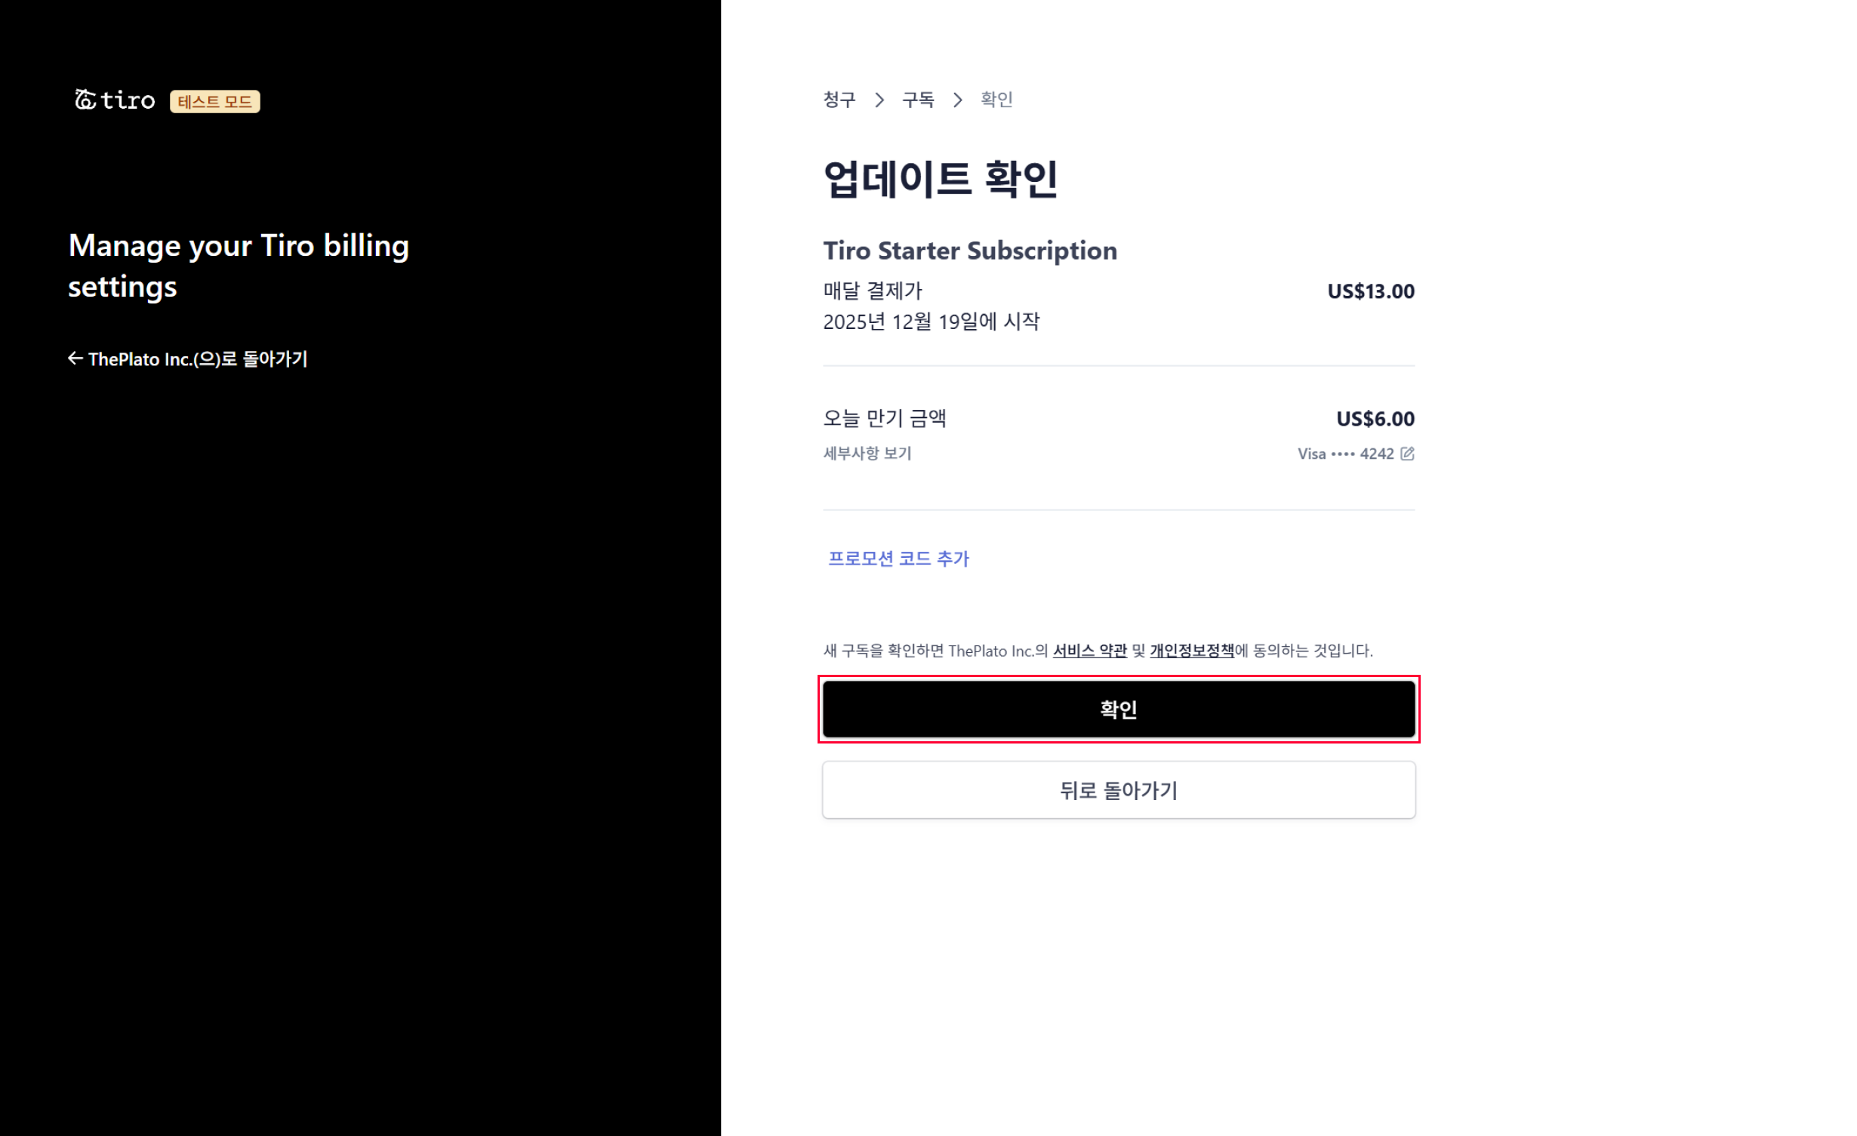Screen dimensions: 1857x1136
Task: Click the US$6.00 amount due today
Action: pyautogui.click(x=1375, y=419)
